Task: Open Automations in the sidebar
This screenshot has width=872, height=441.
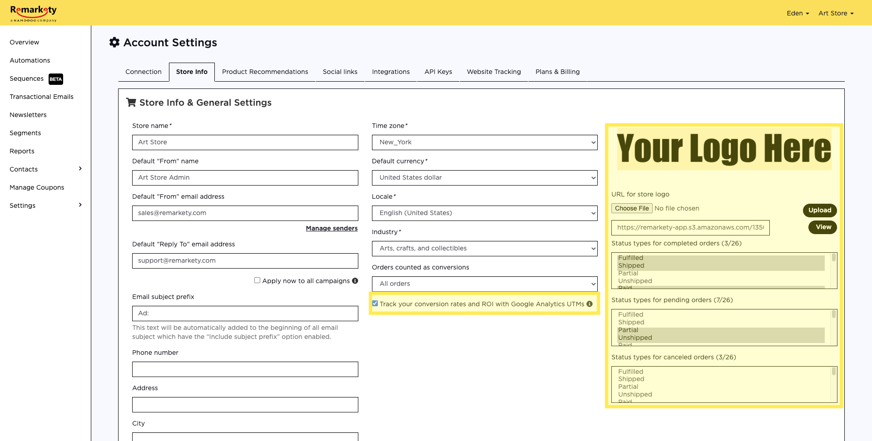Action: (30, 60)
